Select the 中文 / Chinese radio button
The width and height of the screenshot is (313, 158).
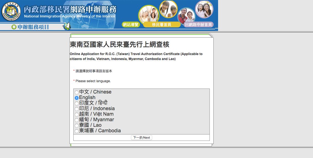(77, 92)
